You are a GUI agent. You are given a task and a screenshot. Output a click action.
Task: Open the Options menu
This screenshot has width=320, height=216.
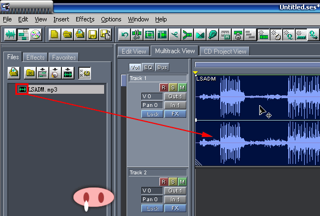tap(111, 19)
